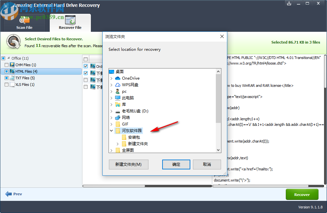Screen dimensions: 327x213
Task: Click the CHM Files type icon
Action: pyautogui.click(x=12, y=65)
